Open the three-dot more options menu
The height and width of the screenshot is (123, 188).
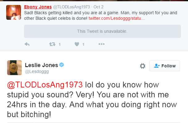click(102, 44)
